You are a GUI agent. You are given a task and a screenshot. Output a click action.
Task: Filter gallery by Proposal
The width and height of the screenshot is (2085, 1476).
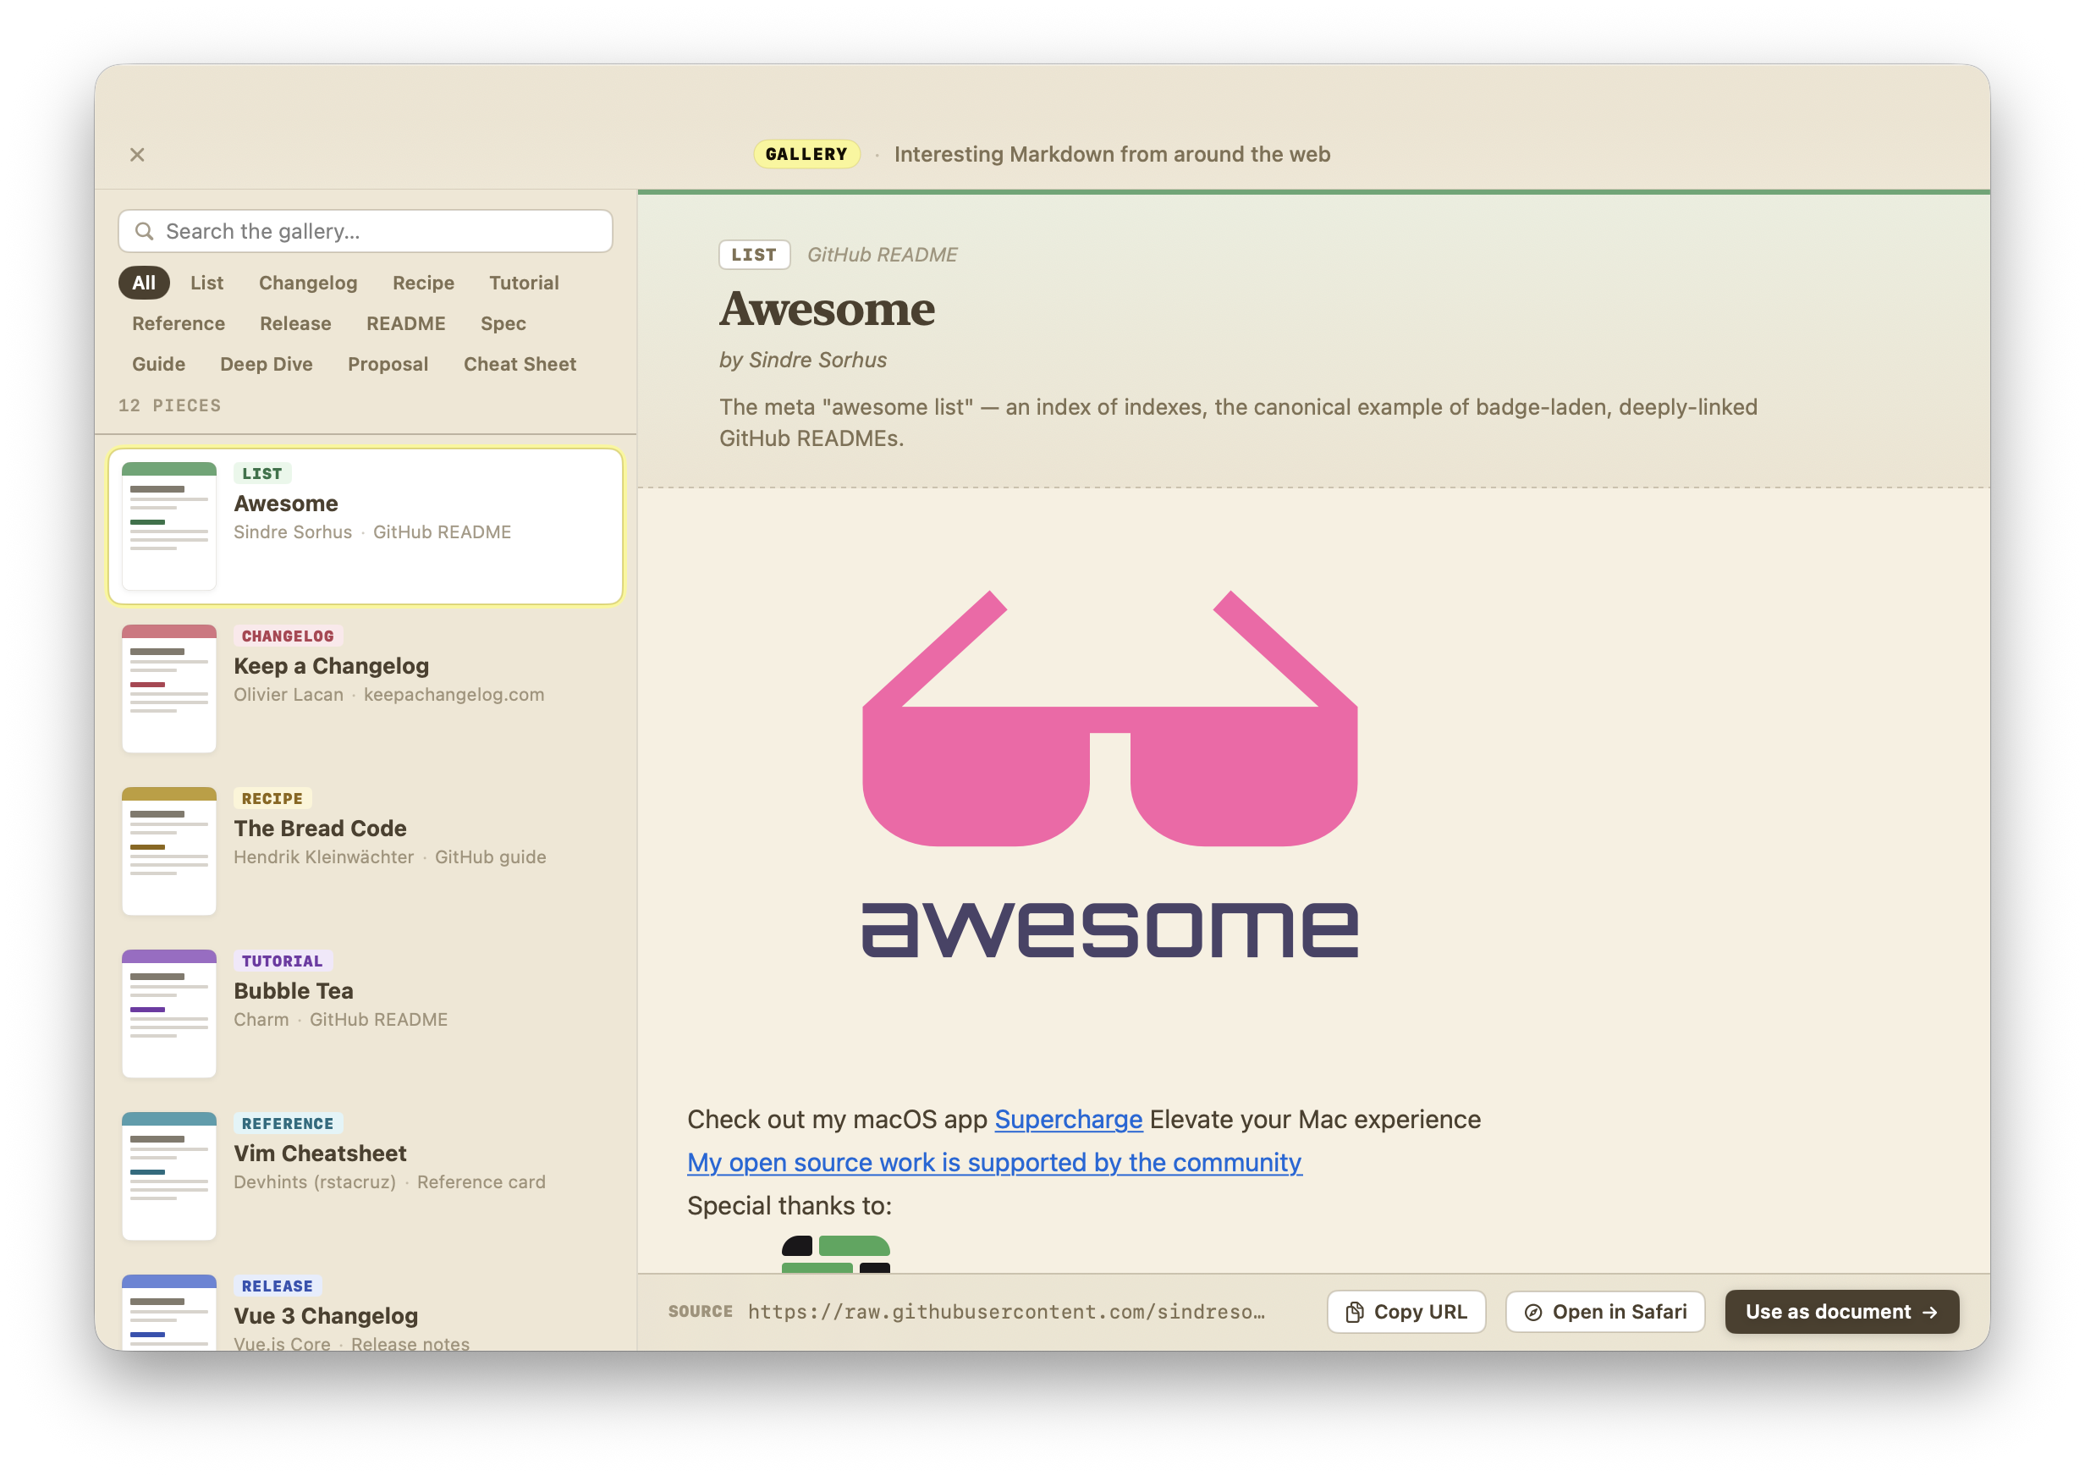pyautogui.click(x=388, y=365)
